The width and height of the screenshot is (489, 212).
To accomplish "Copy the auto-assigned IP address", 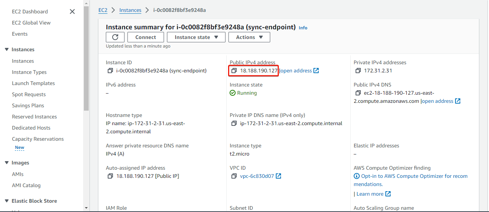I will tap(110, 176).
